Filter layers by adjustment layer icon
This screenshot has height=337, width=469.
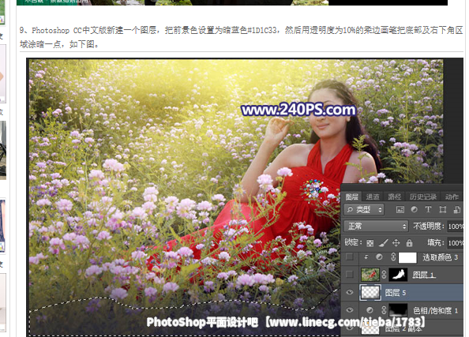point(414,210)
